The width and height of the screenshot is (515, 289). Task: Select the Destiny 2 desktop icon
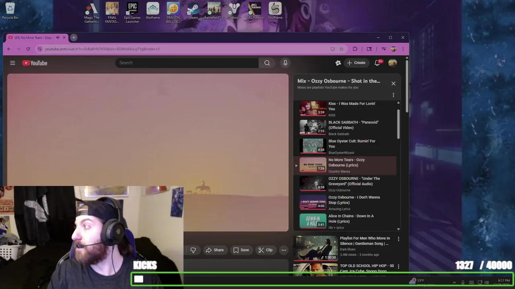(234, 11)
